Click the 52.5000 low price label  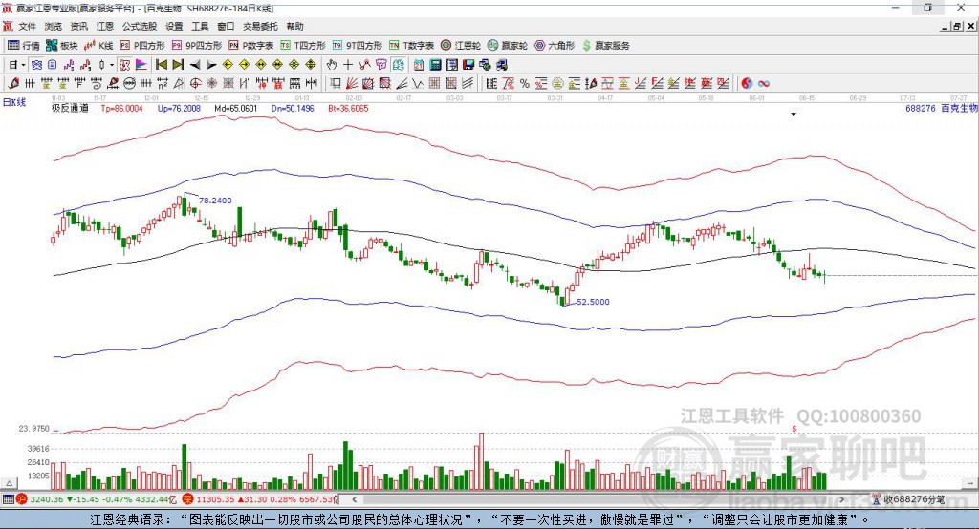click(x=593, y=302)
